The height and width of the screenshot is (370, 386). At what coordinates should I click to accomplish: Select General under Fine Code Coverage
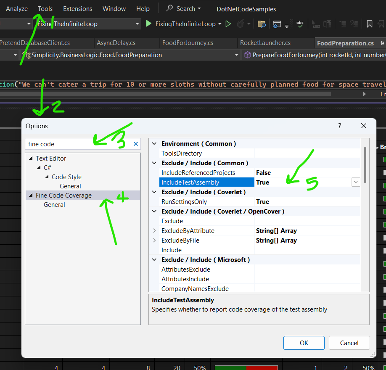[x=54, y=205]
